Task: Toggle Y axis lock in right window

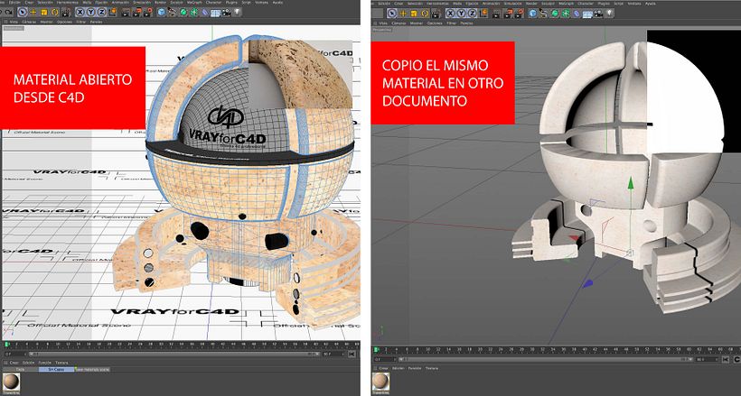Action: tap(461, 14)
